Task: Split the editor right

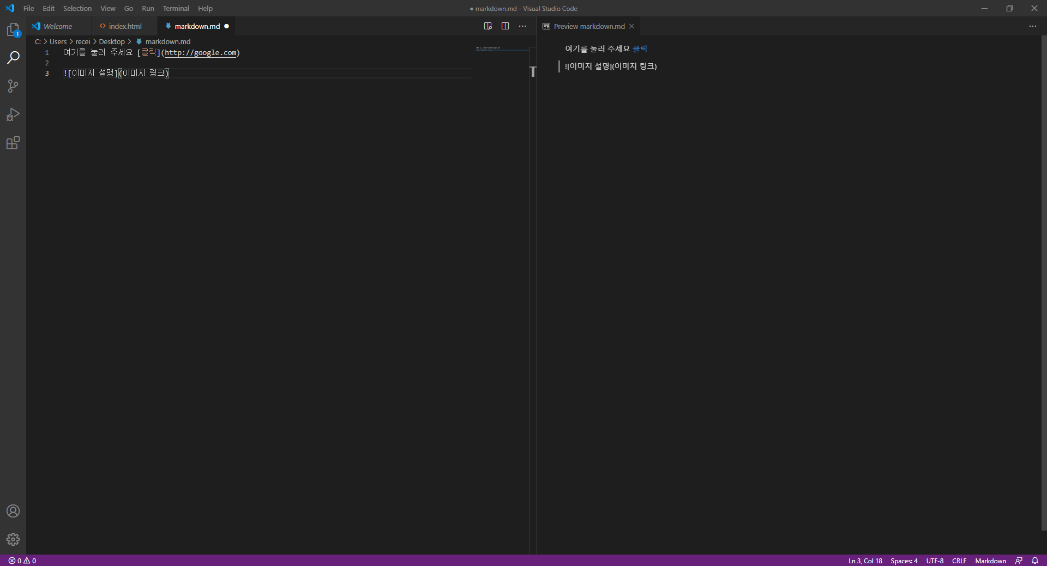Action: coord(506,26)
